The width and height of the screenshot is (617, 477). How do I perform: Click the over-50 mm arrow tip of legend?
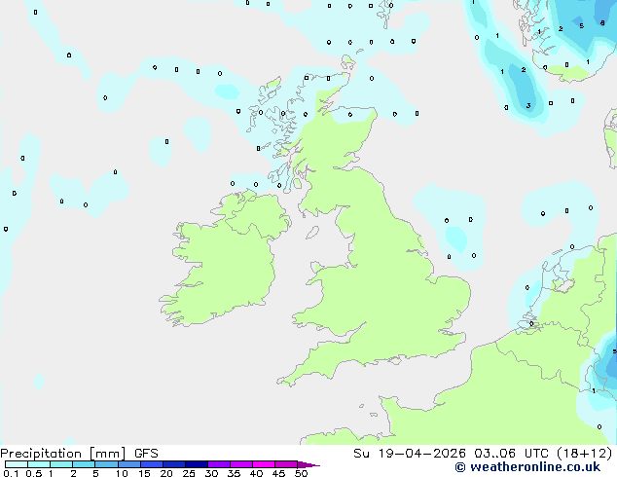[308, 464]
